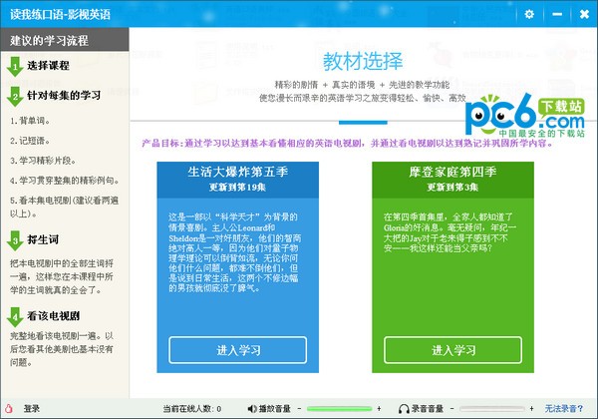This screenshot has width=598, height=419.
Task: Click the 2.记短语 list item
Action: pyautogui.click(x=30, y=141)
